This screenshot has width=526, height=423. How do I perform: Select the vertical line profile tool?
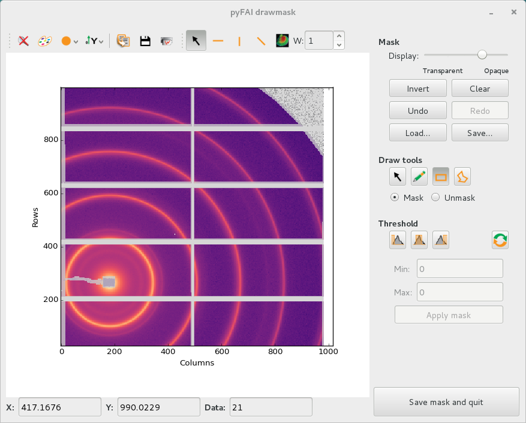coord(239,41)
